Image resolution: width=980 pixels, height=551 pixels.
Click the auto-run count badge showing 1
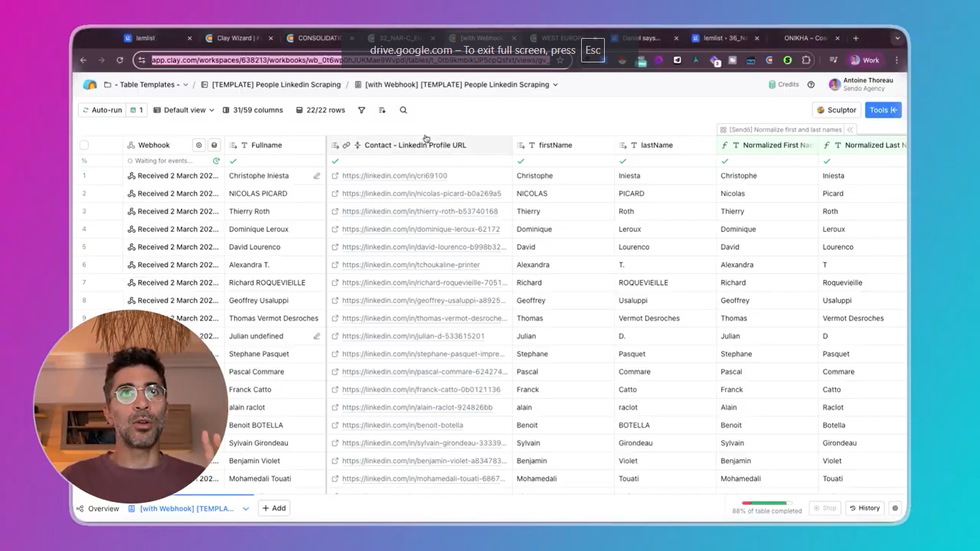pyautogui.click(x=136, y=110)
